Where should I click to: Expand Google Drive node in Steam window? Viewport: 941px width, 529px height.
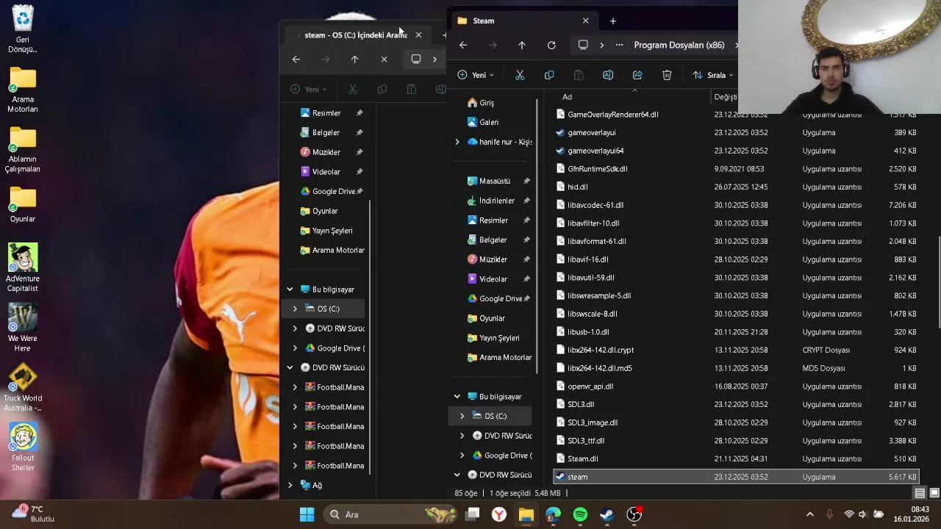pos(462,456)
